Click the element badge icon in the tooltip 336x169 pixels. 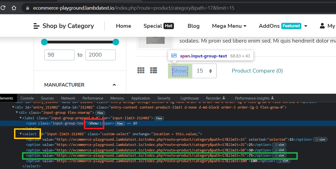[174, 55]
